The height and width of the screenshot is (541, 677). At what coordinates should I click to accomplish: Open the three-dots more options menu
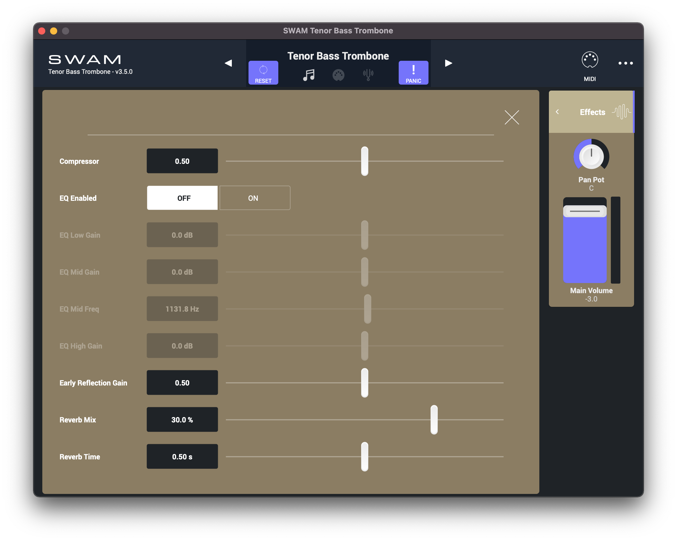point(625,63)
